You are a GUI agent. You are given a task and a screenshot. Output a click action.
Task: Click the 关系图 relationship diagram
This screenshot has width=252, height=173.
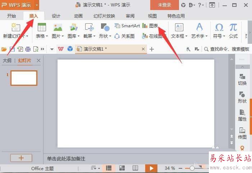click(124, 36)
